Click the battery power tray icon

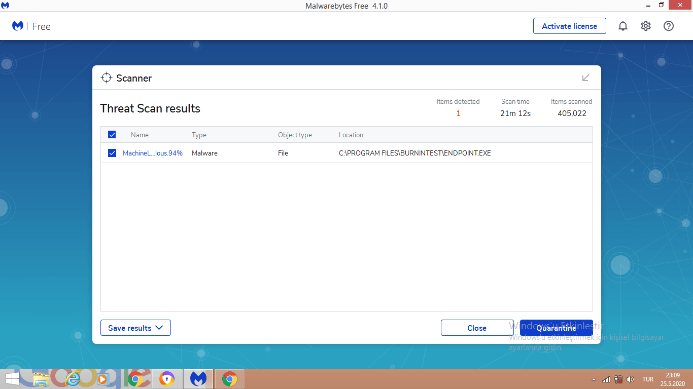(x=618, y=379)
